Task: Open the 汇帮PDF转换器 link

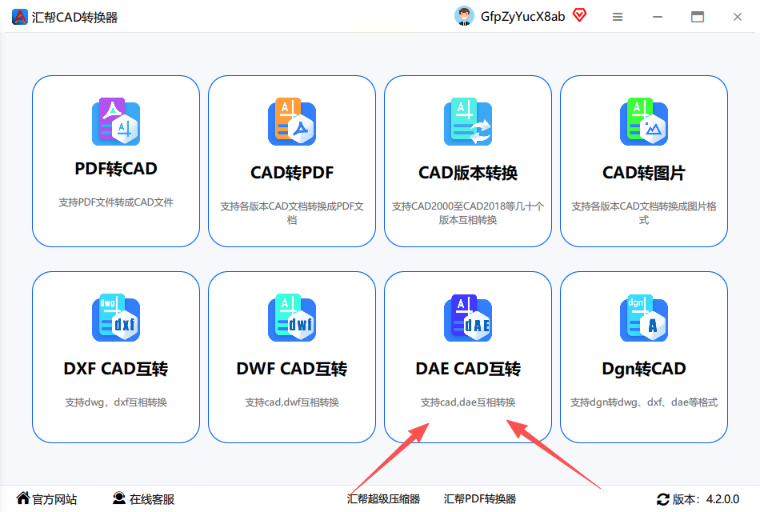Action: pyautogui.click(x=480, y=499)
